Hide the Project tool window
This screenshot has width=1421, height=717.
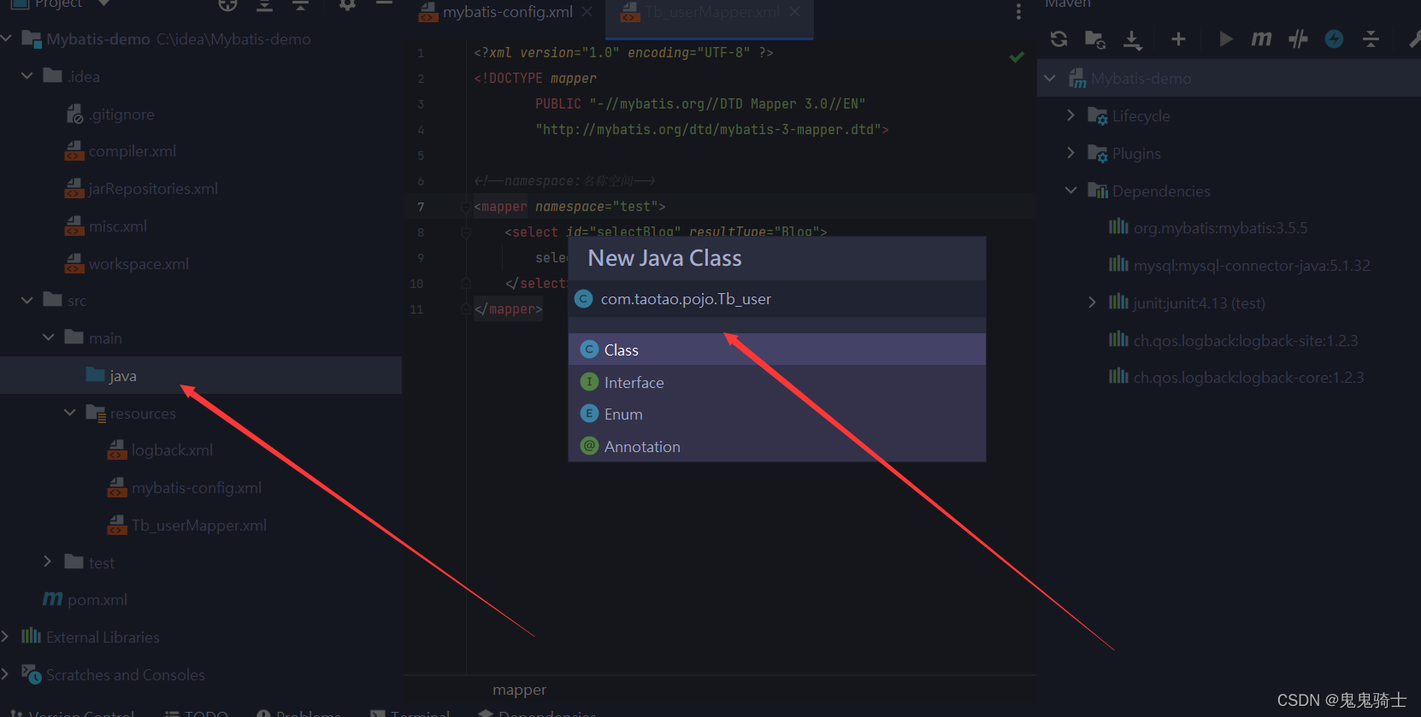[x=384, y=4]
